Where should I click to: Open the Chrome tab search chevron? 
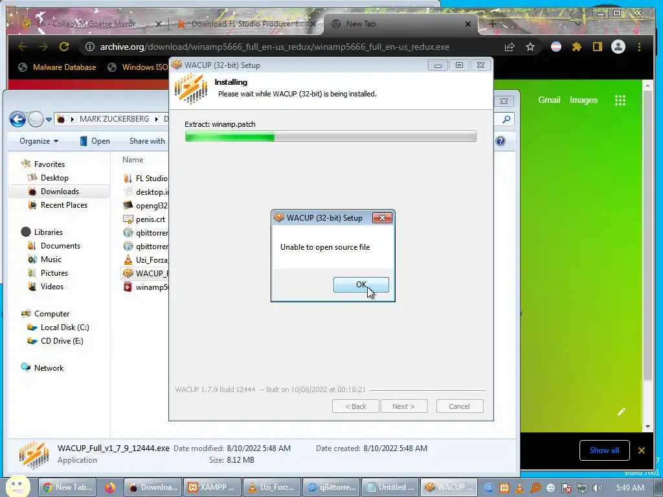tap(578, 24)
